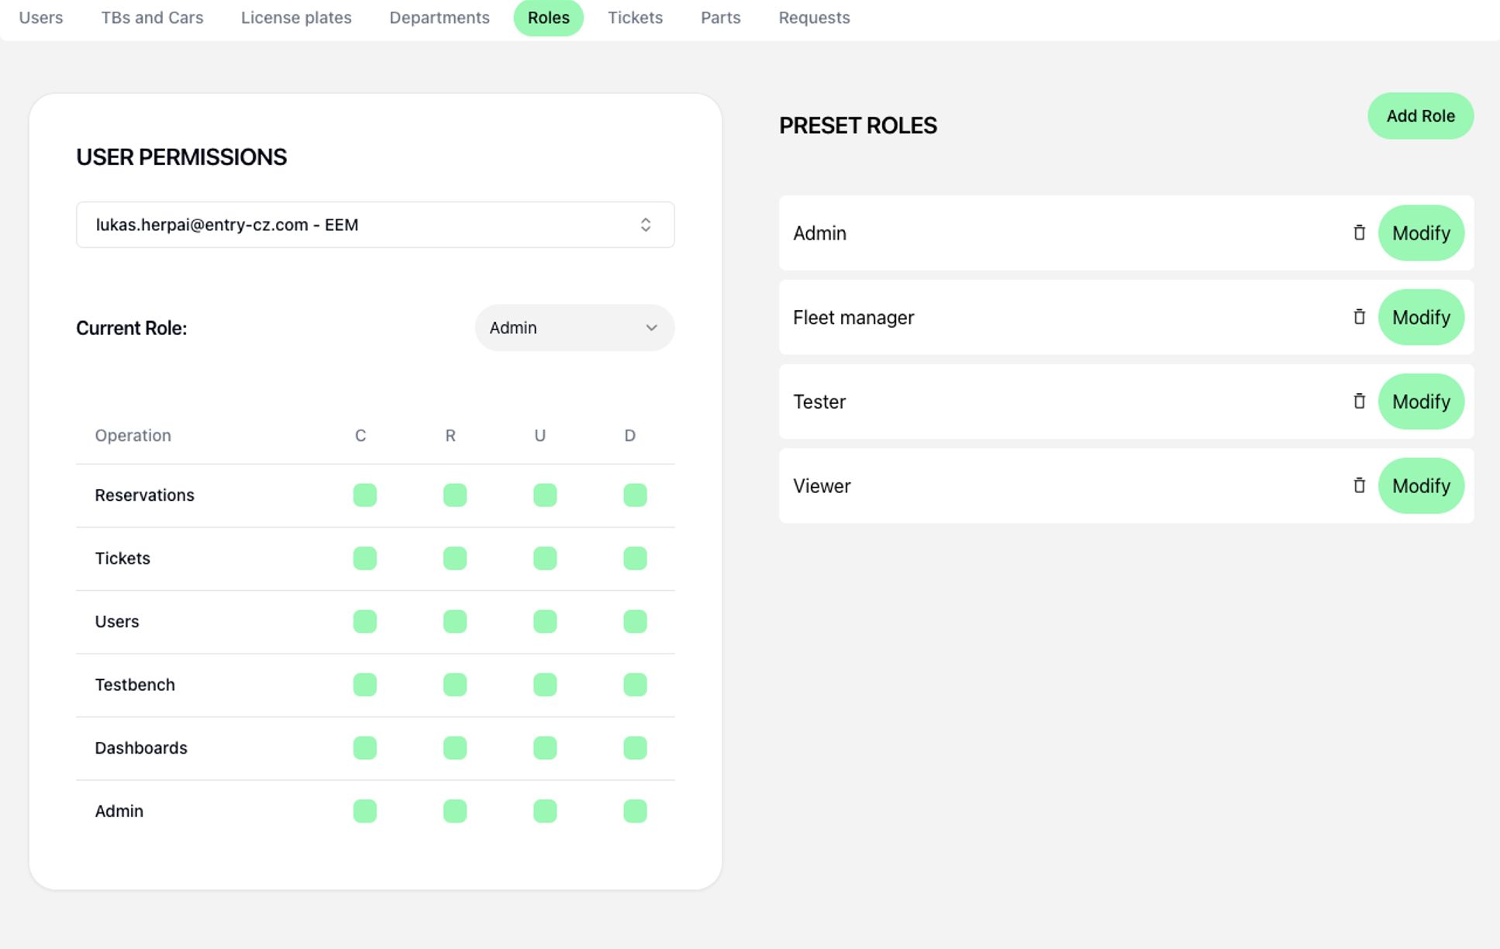Open the TBs and Cars tab
The height and width of the screenshot is (949, 1500).
[x=152, y=18]
